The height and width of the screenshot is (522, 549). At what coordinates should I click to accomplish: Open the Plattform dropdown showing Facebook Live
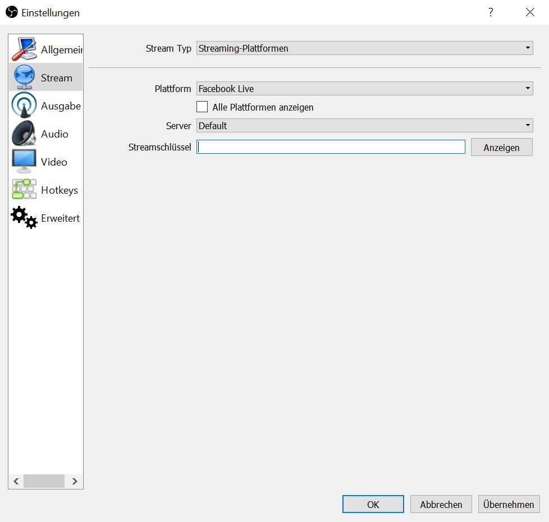tap(364, 89)
